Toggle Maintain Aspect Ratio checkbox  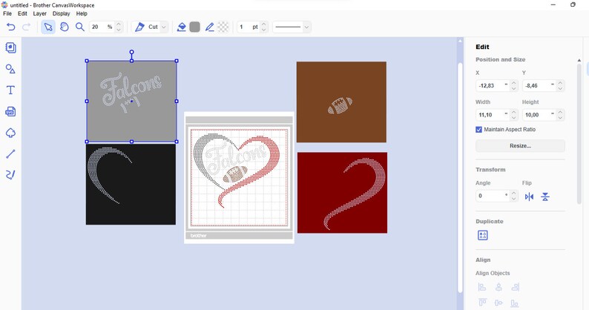[x=478, y=129]
